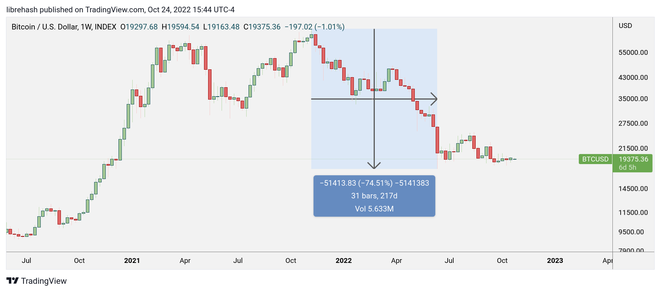The image size is (661, 292).
Task: Click the Oct label near 2022 end
Action: [x=502, y=261]
